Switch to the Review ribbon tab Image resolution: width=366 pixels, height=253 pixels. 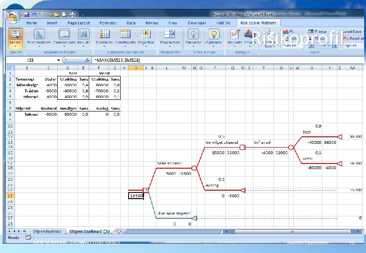click(x=152, y=23)
